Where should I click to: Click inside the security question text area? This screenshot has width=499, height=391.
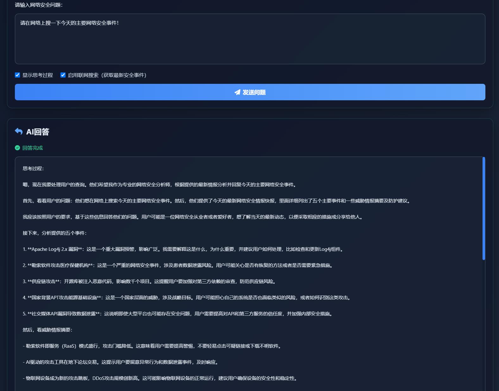pyautogui.click(x=250, y=44)
